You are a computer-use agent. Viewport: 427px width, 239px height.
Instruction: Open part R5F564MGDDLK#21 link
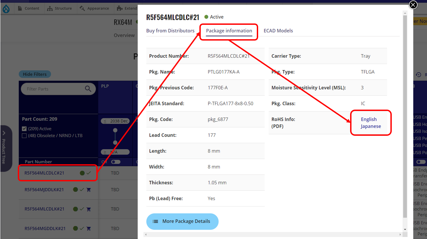(44, 228)
